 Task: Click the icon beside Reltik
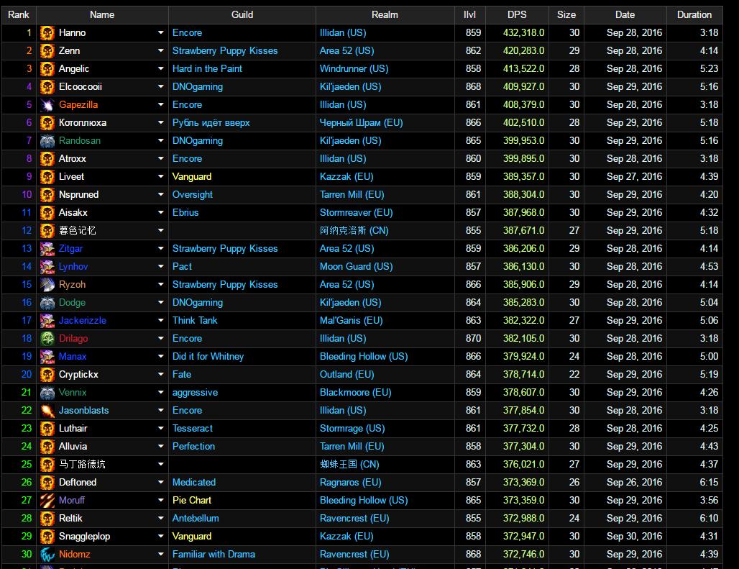coord(47,519)
